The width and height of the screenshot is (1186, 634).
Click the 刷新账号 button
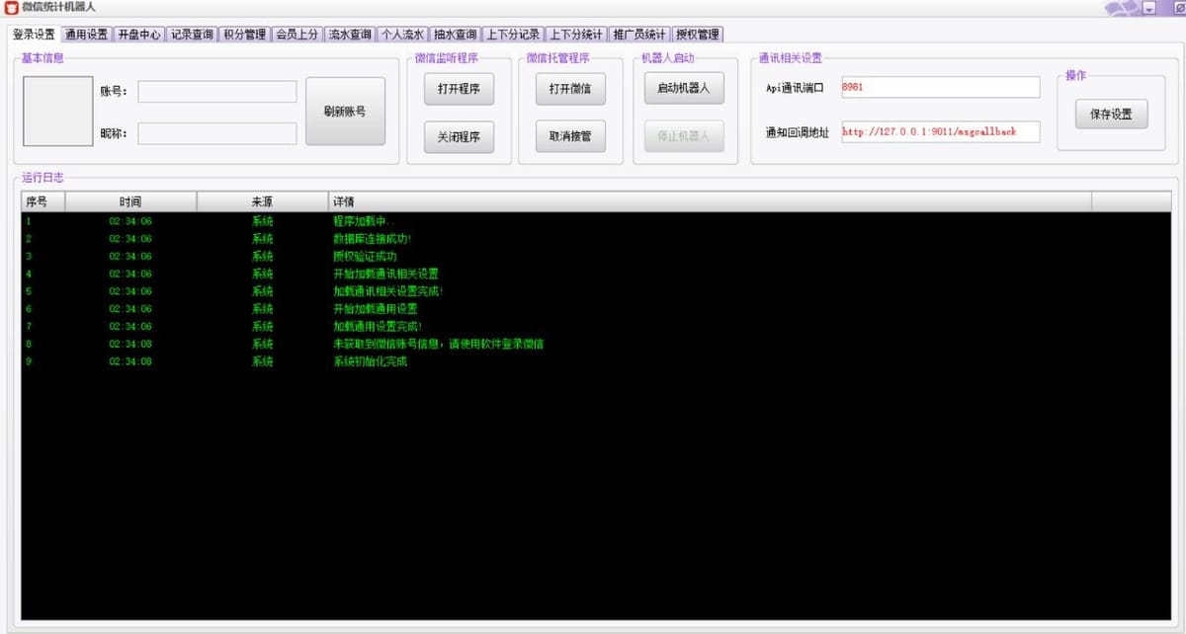pyautogui.click(x=345, y=112)
